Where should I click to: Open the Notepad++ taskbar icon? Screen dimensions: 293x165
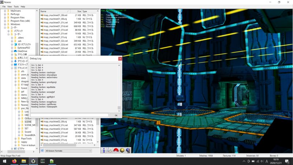tap(52, 161)
